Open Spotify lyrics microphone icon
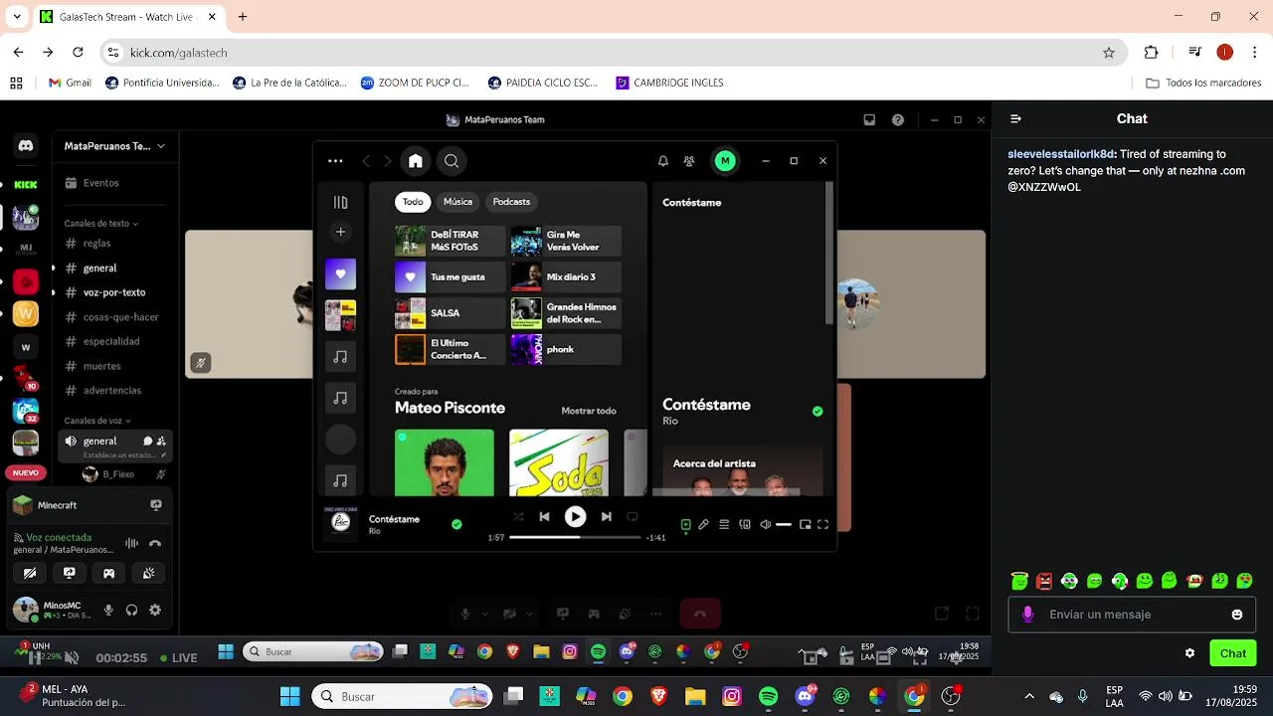 [703, 525]
